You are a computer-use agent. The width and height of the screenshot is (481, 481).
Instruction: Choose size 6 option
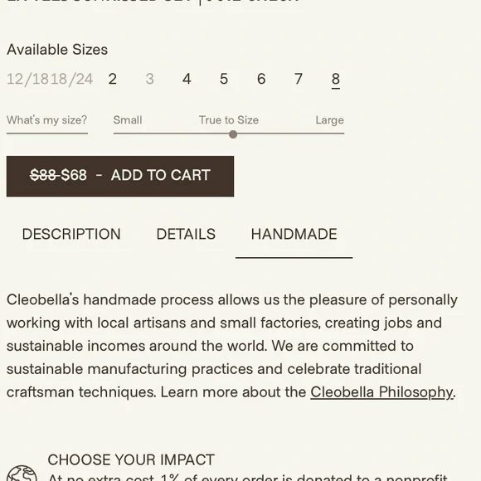click(x=261, y=79)
